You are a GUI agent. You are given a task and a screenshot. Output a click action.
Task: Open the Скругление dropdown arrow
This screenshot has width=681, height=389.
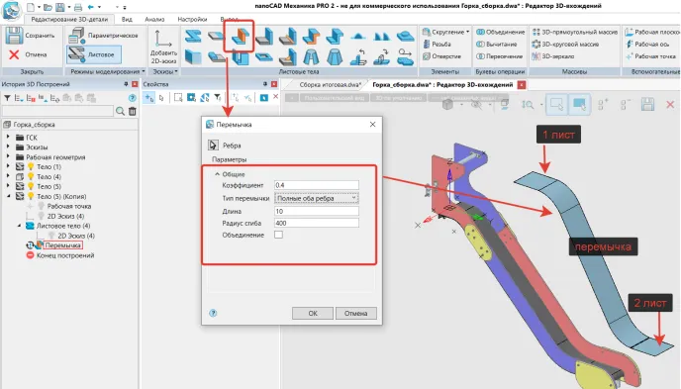[x=468, y=32]
